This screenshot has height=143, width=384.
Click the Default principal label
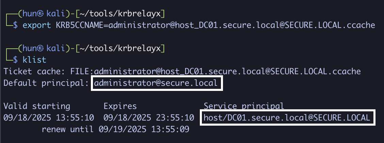(x=45, y=83)
